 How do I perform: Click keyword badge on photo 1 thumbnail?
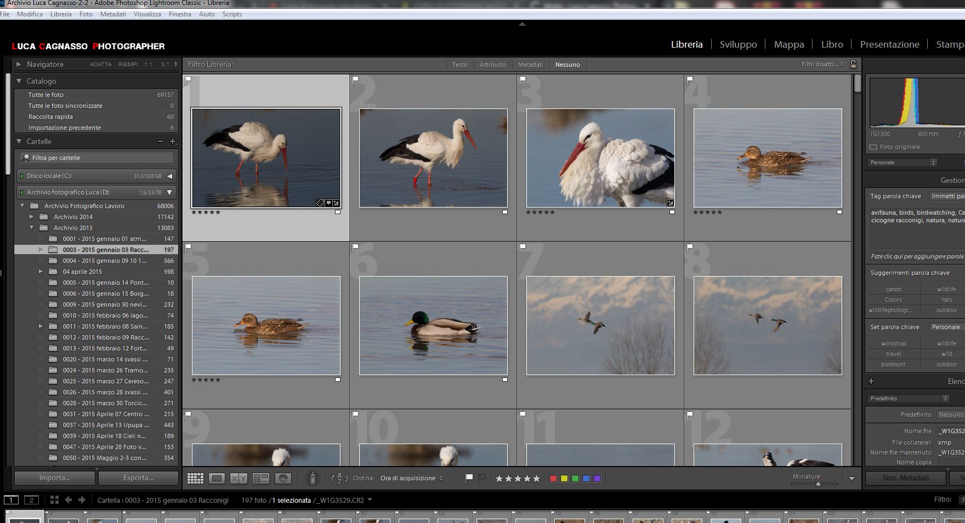point(320,203)
